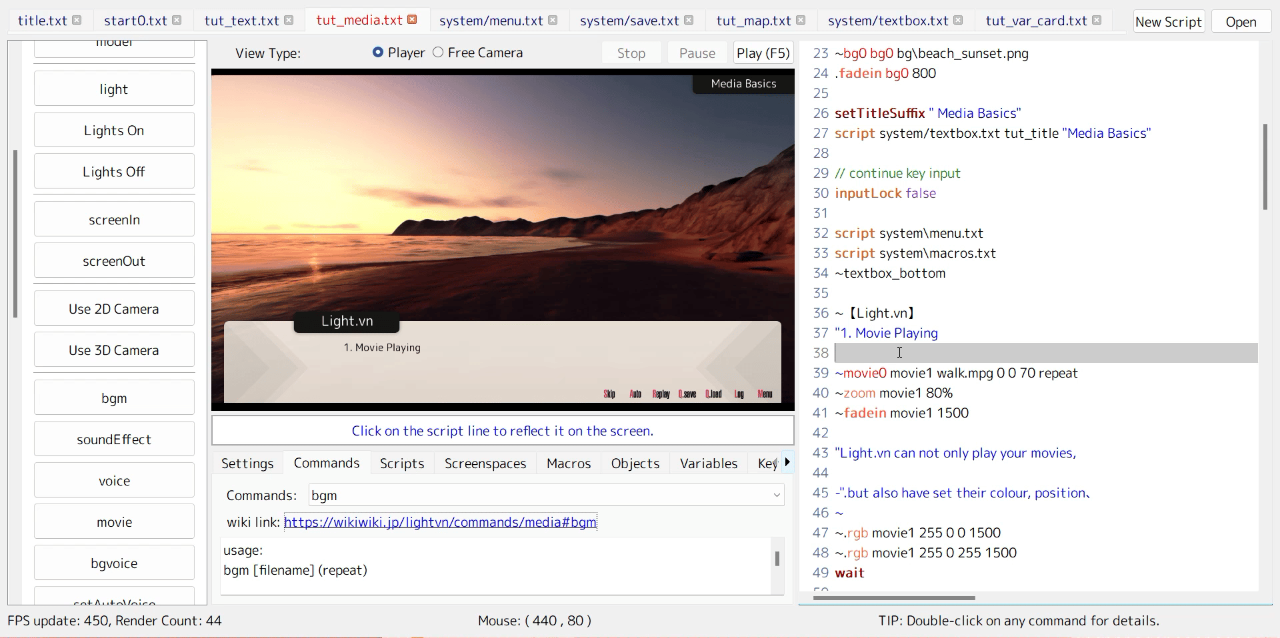Click the Skip icon in the game textbox

pyautogui.click(x=609, y=394)
